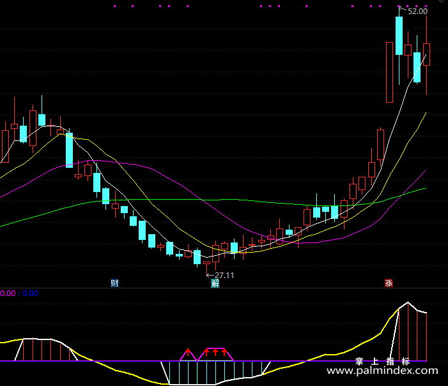Select the magenta 0.00 indicator value

(8, 293)
